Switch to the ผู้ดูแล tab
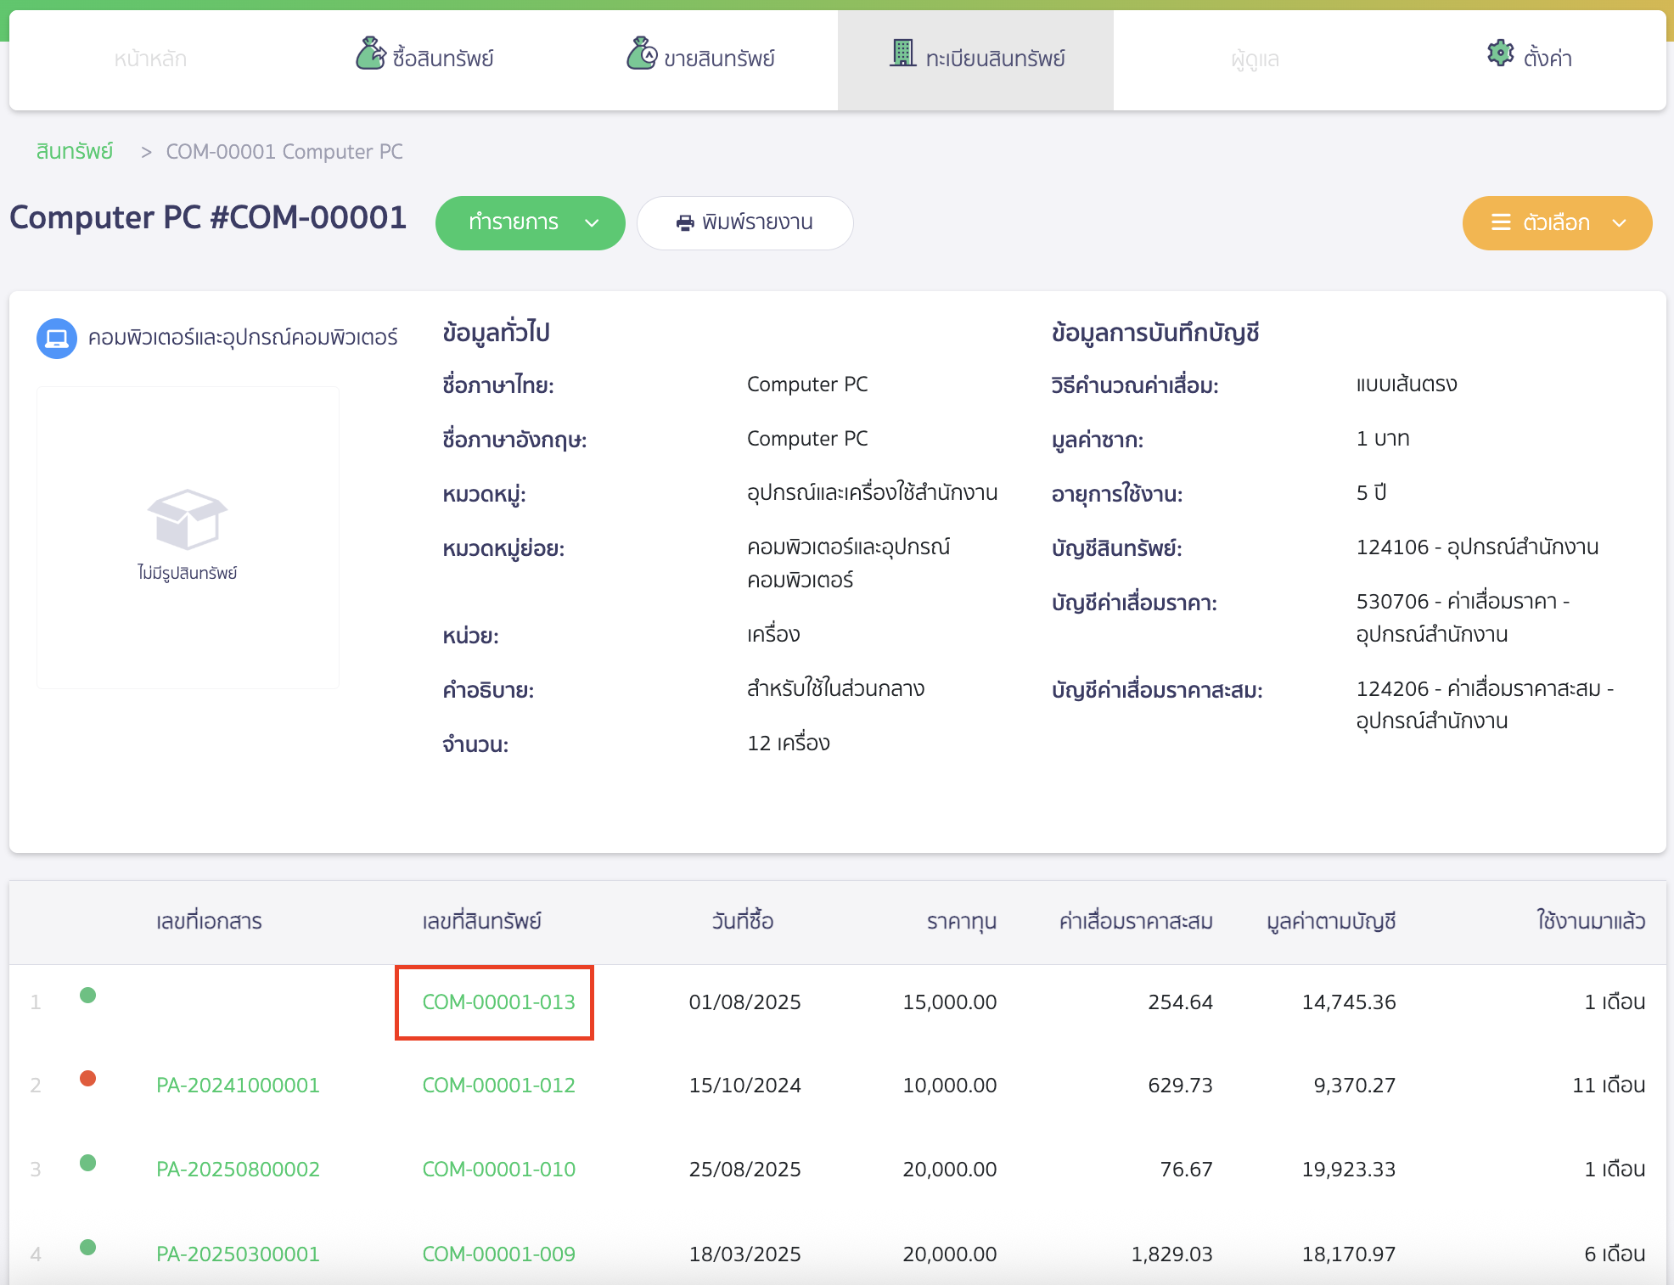This screenshot has height=1285, width=1674. tap(1255, 59)
